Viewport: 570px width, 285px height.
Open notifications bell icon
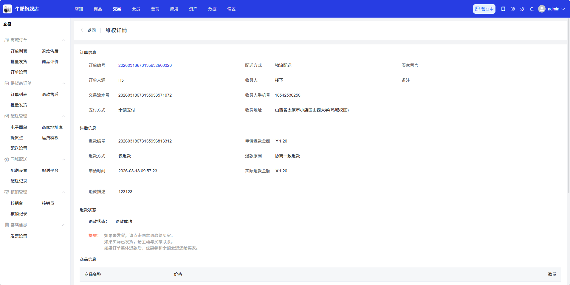[532, 9]
